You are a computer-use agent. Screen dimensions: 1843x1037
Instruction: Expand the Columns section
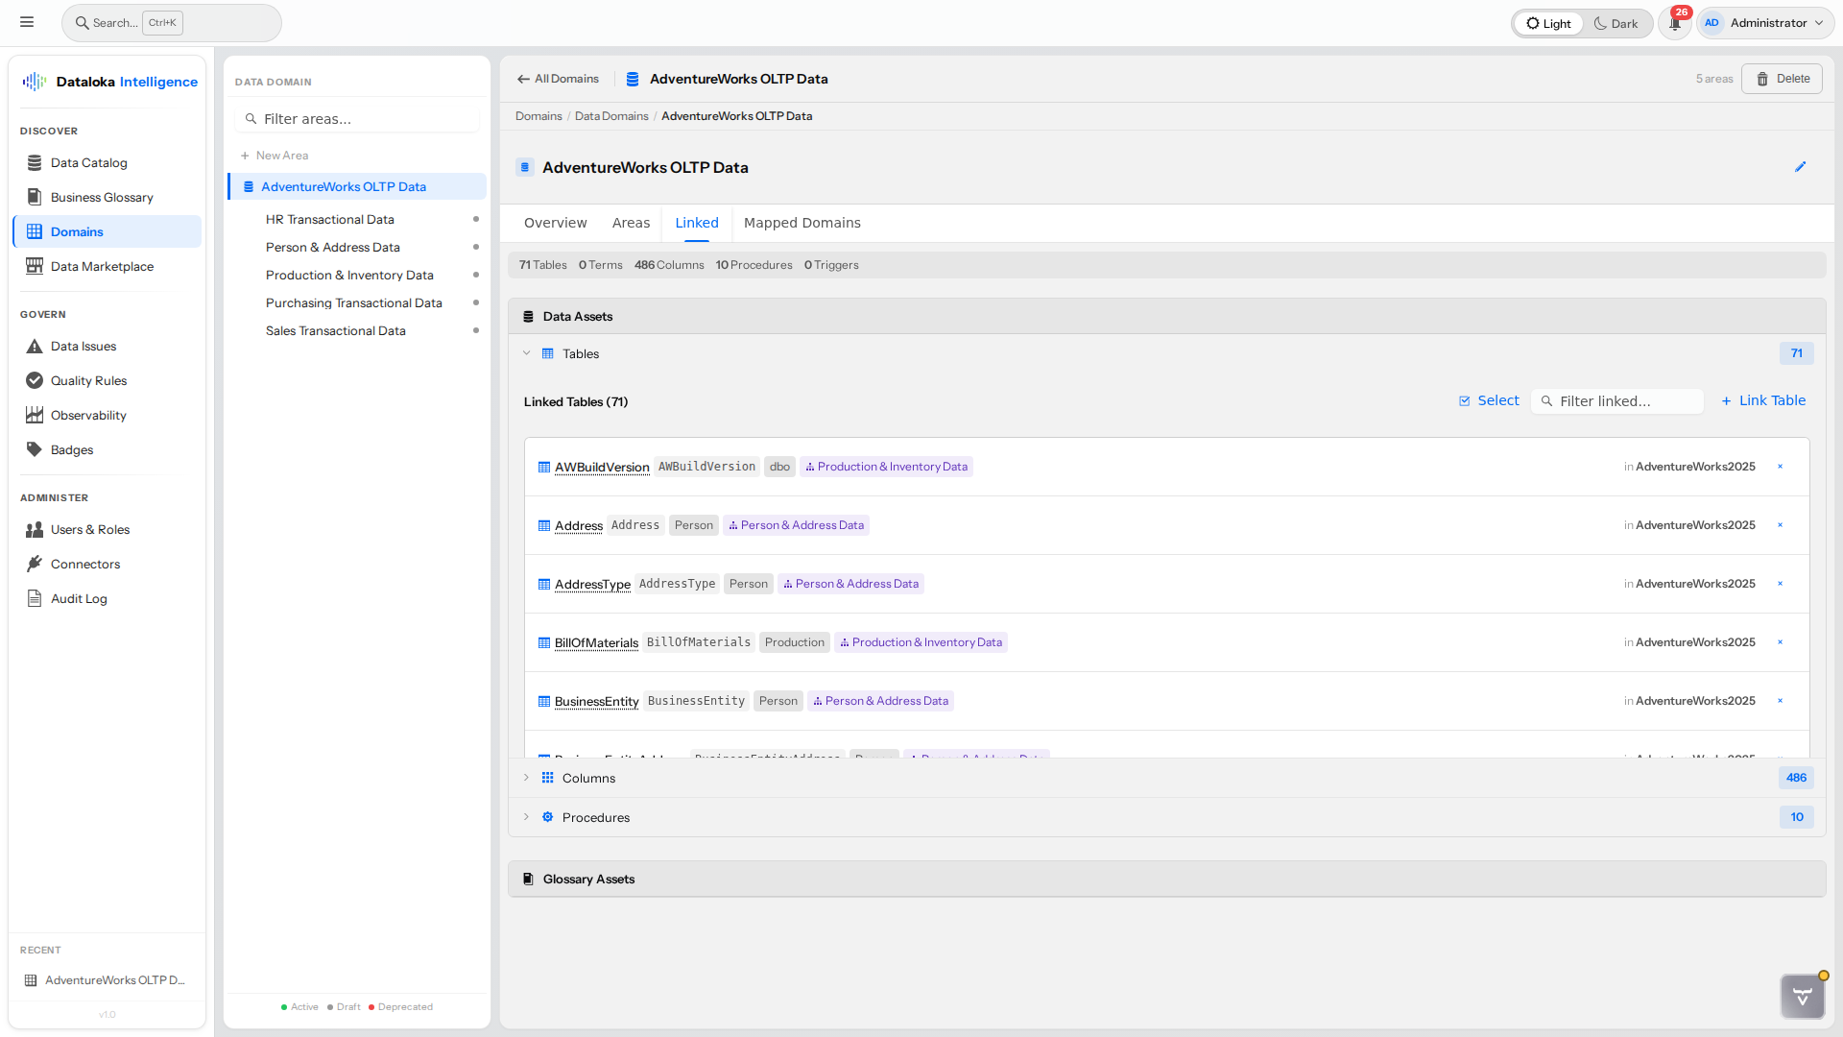[x=526, y=778]
